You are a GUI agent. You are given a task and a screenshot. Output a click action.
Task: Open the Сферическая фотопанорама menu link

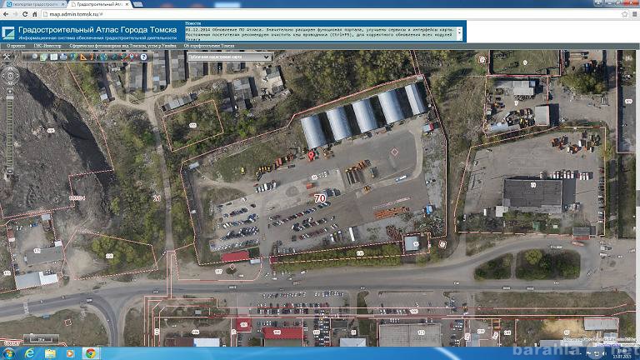122,46
